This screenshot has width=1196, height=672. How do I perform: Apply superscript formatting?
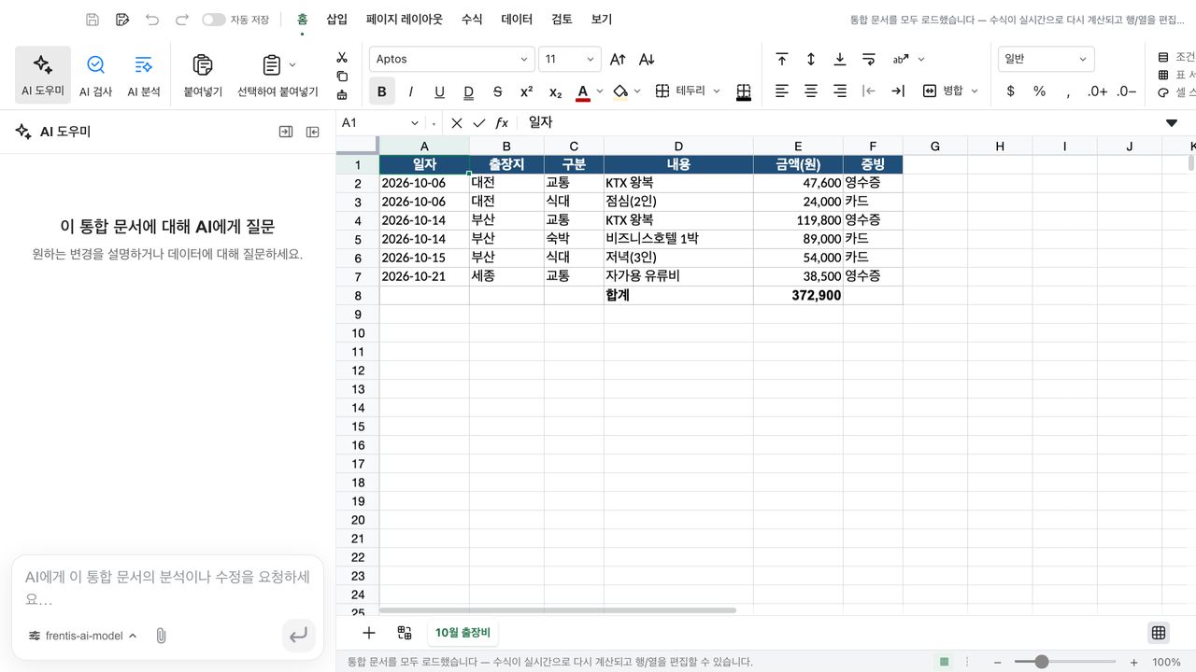point(526,91)
